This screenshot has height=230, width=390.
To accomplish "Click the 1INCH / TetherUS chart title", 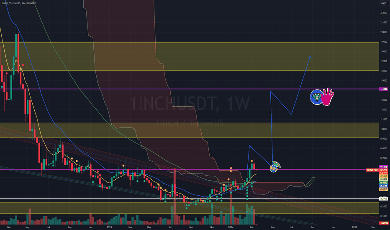I will 18,3.
